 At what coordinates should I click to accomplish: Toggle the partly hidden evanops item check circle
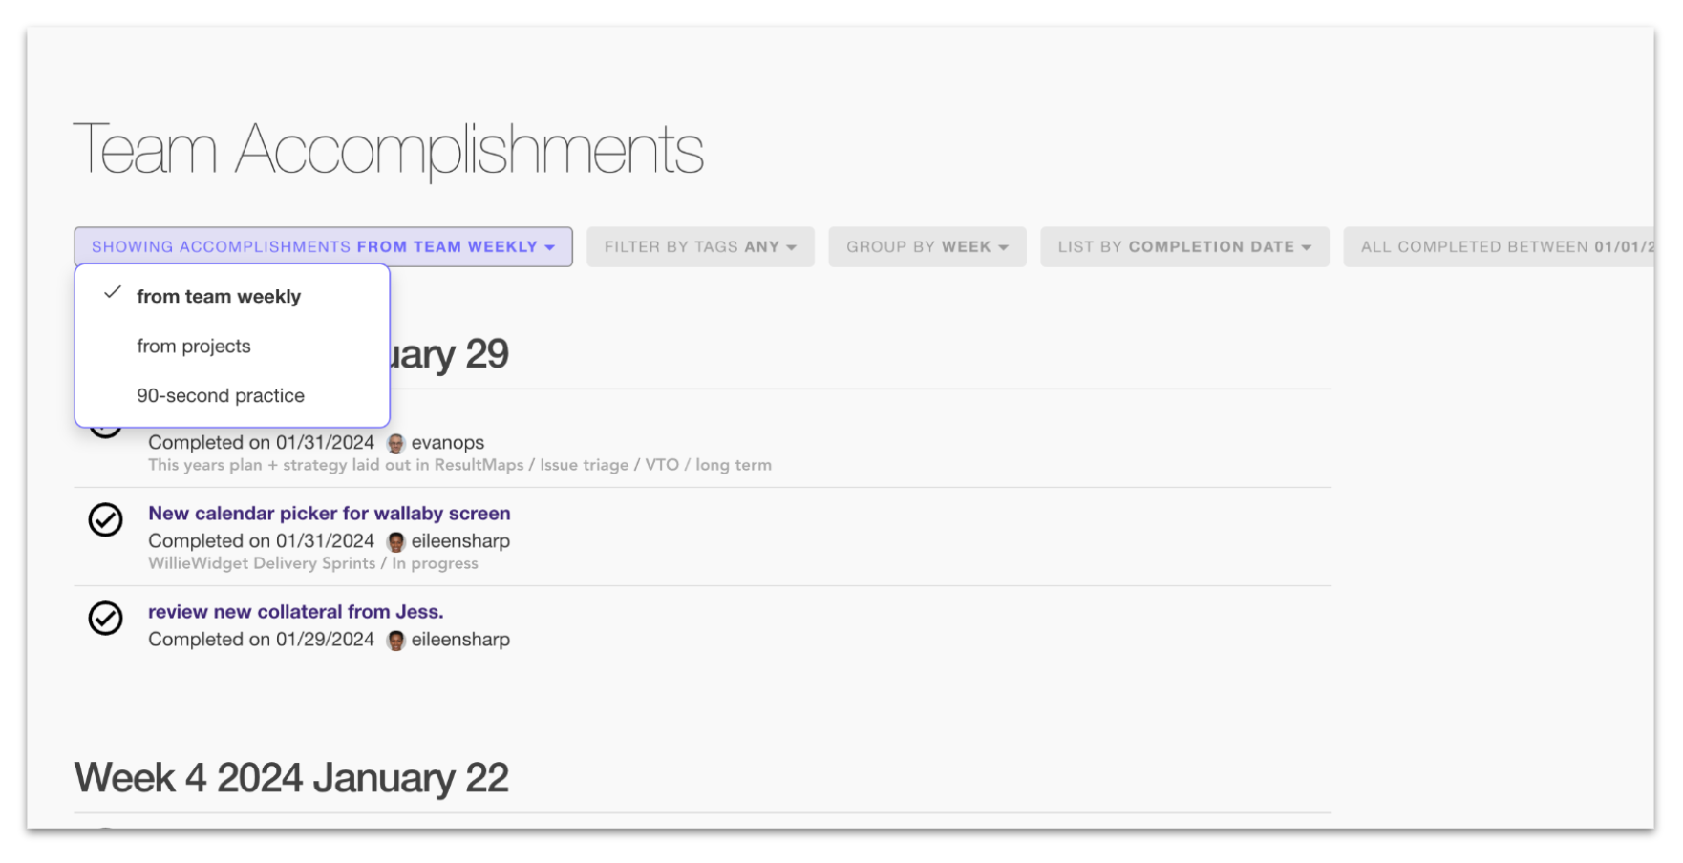tap(105, 431)
